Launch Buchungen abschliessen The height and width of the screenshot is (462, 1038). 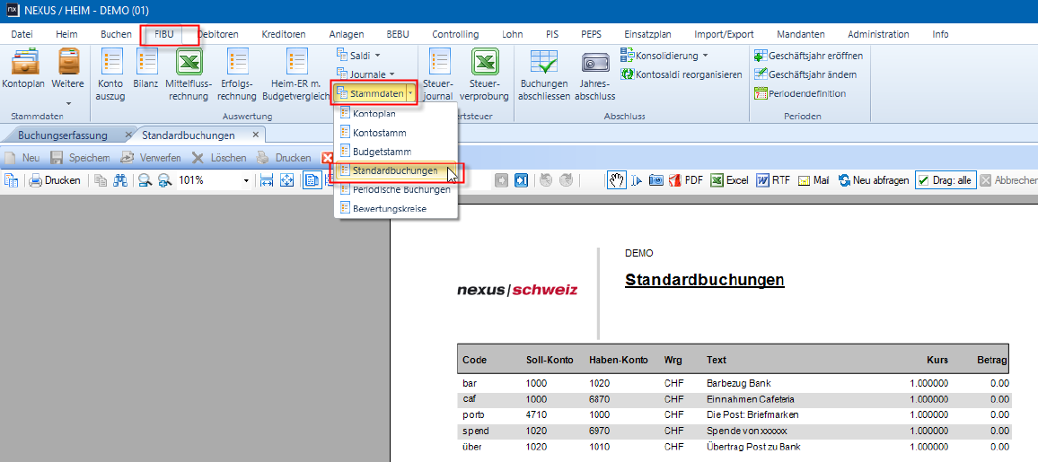544,66
